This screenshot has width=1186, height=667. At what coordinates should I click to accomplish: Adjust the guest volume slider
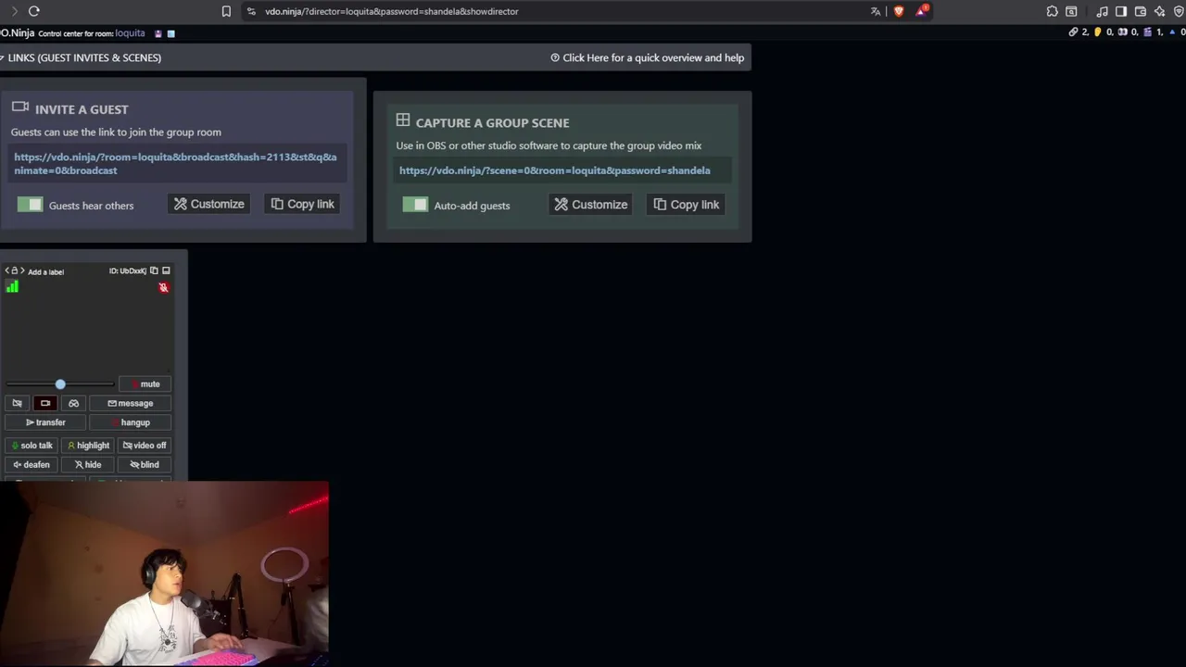pos(60,384)
